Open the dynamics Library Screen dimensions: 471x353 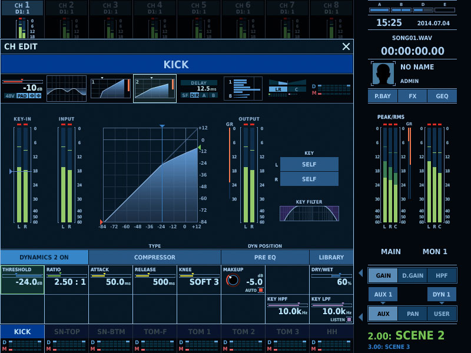pyautogui.click(x=331, y=257)
